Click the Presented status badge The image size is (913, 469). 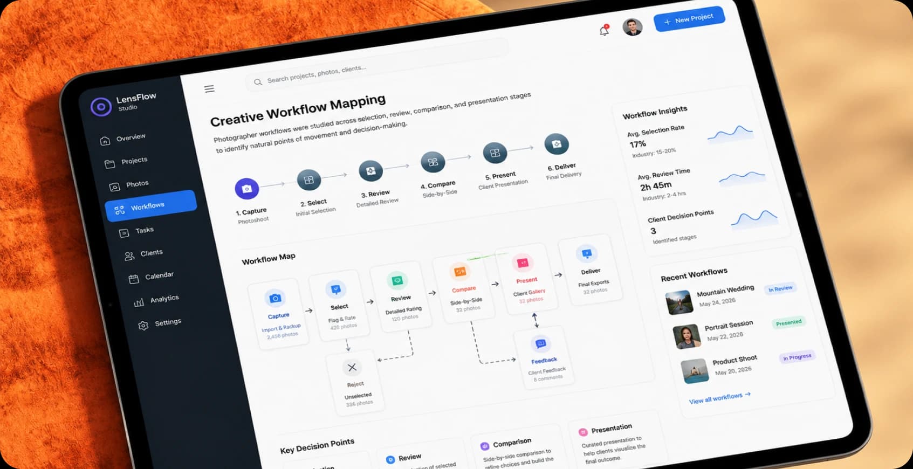pos(788,323)
